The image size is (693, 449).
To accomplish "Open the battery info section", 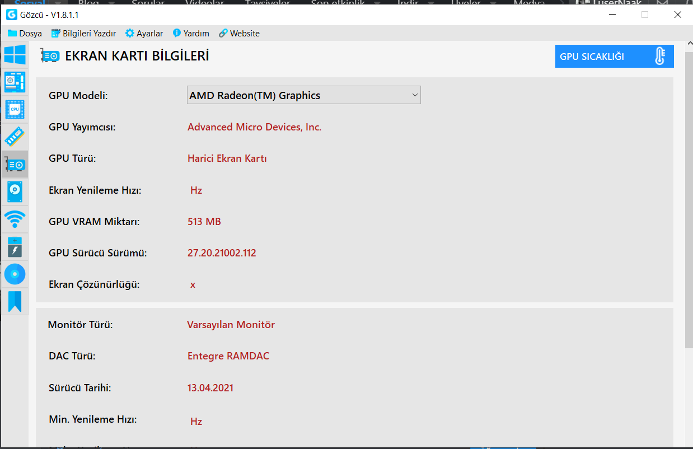I will (15, 246).
